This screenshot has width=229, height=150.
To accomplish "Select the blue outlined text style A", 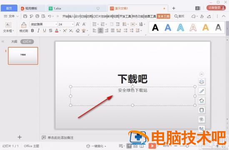I will click(x=181, y=27).
